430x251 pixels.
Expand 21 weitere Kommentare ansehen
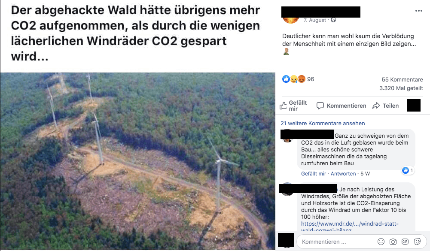point(323,123)
